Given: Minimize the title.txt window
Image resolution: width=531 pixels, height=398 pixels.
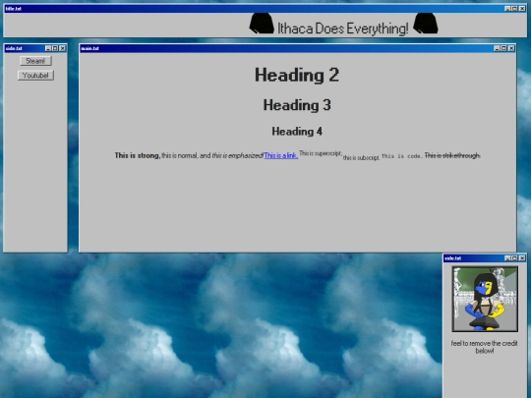Looking at the screenshot, I should click(x=507, y=9).
